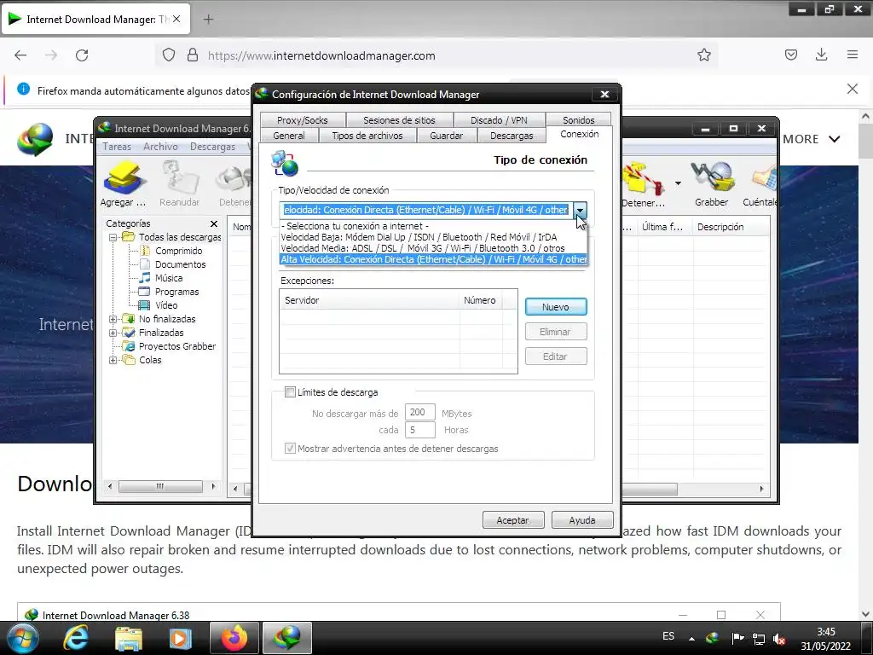Click Firefox back arrow
Viewport: 873px width, 655px height.
20,55
